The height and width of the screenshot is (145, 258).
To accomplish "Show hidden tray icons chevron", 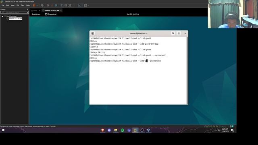I will [x=216, y=130].
